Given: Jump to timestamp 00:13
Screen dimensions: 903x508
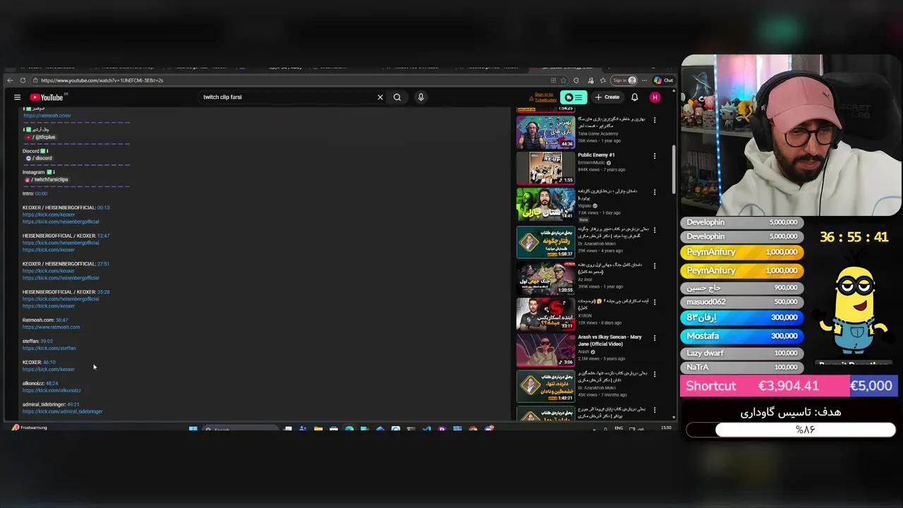Looking at the screenshot, I should tap(103, 207).
